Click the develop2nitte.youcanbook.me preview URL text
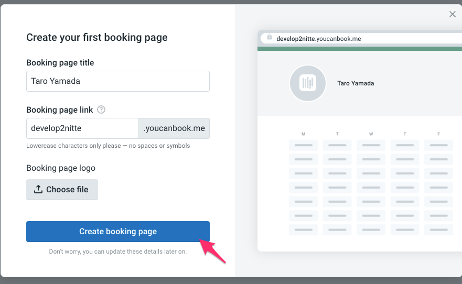The height and width of the screenshot is (284, 462). point(318,39)
